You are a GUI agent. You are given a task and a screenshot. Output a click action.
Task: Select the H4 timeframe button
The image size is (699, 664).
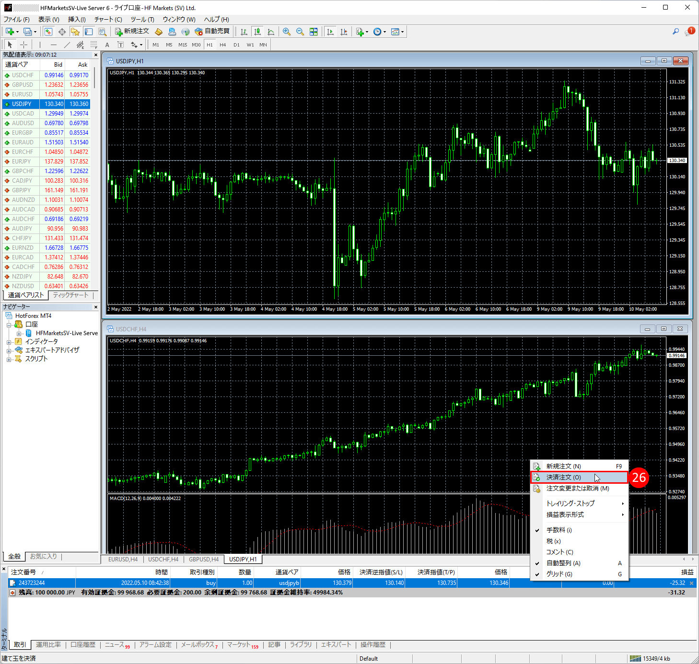pos(223,45)
